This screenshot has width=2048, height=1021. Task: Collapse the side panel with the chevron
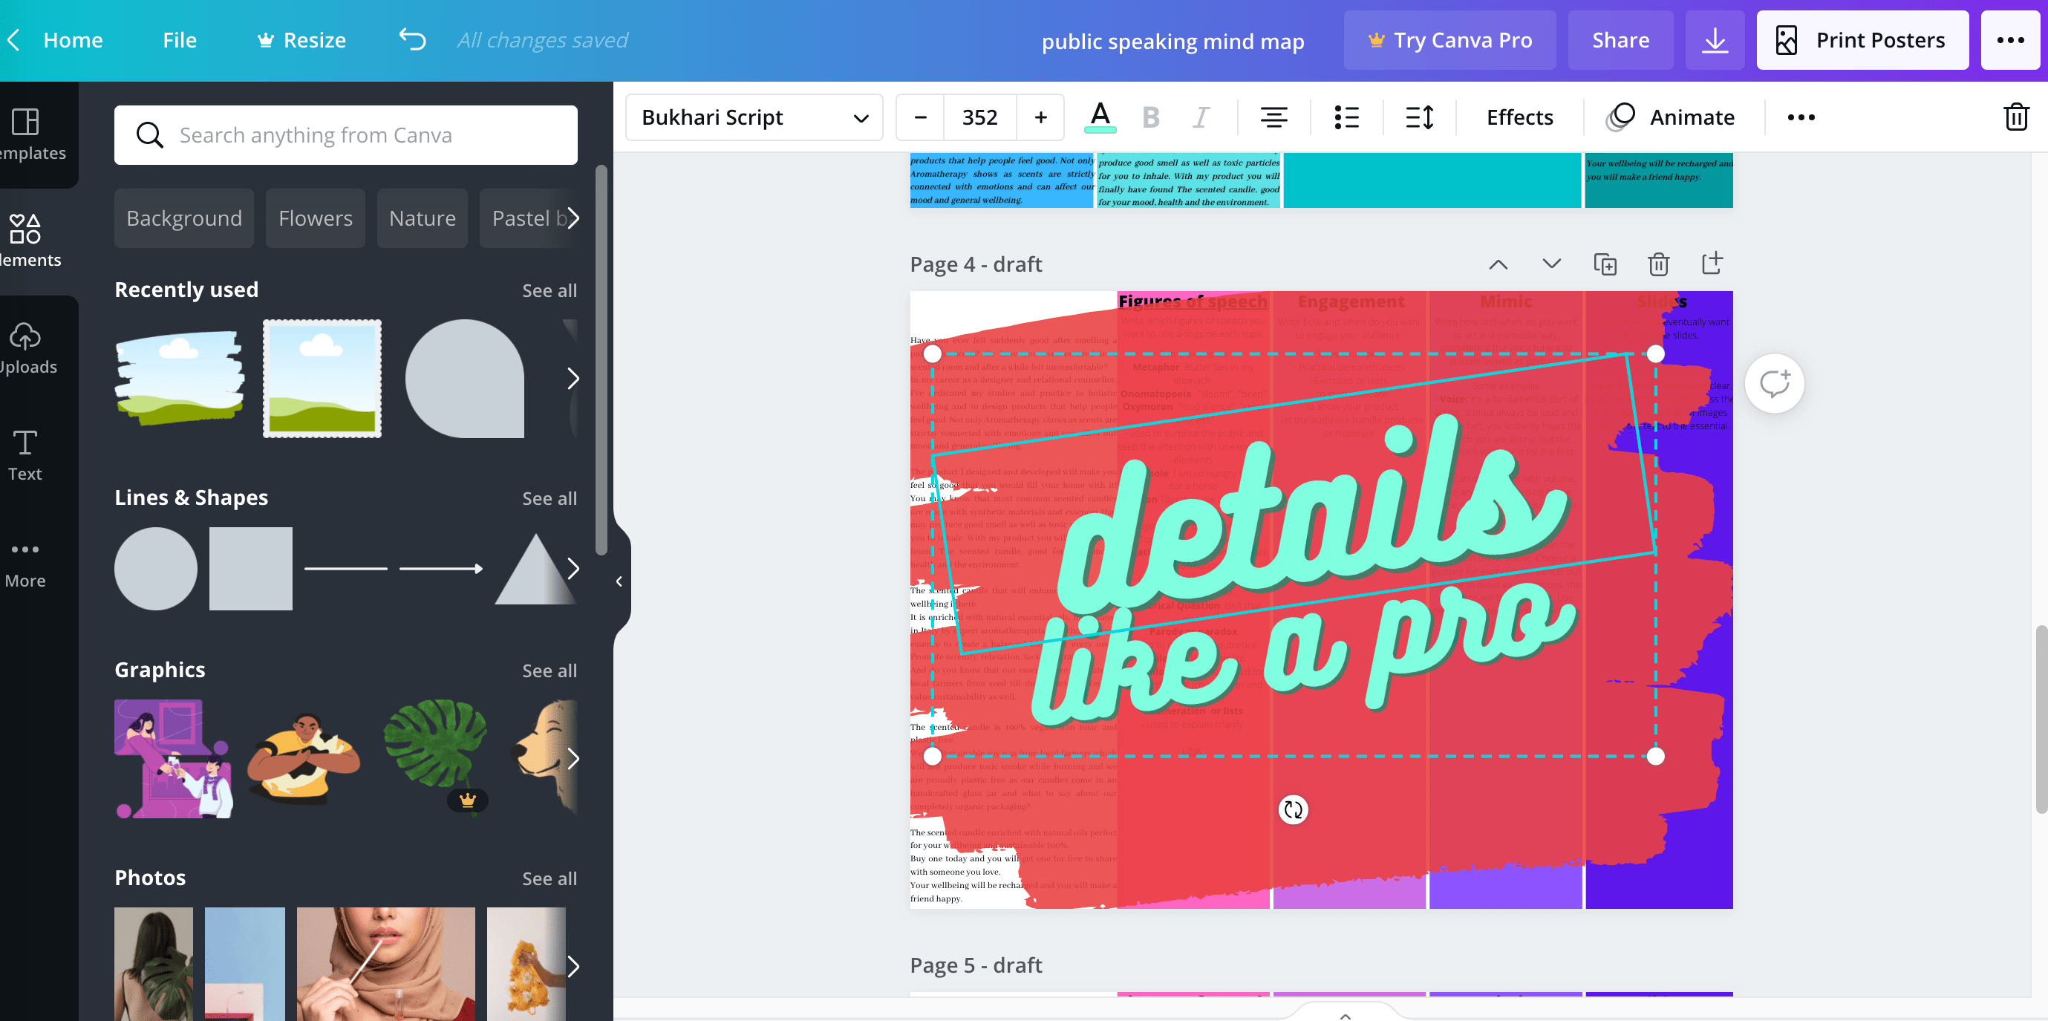[619, 581]
